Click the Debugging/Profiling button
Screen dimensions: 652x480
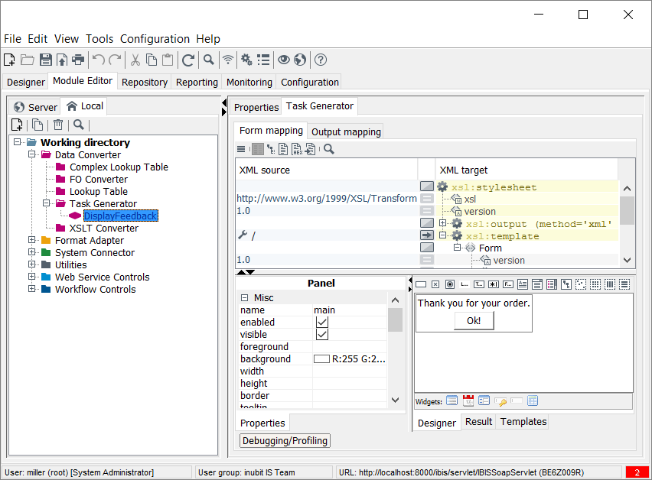click(285, 440)
